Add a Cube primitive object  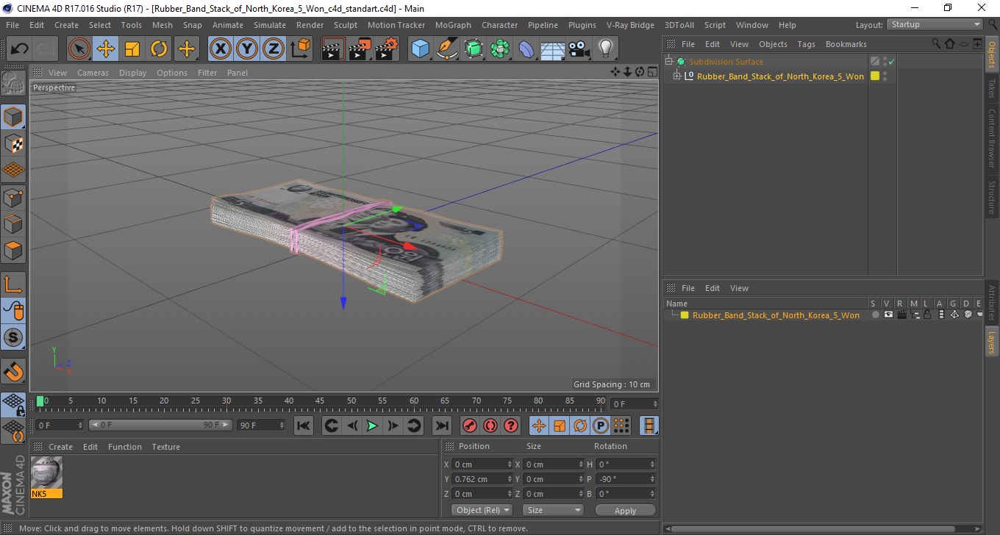420,49
